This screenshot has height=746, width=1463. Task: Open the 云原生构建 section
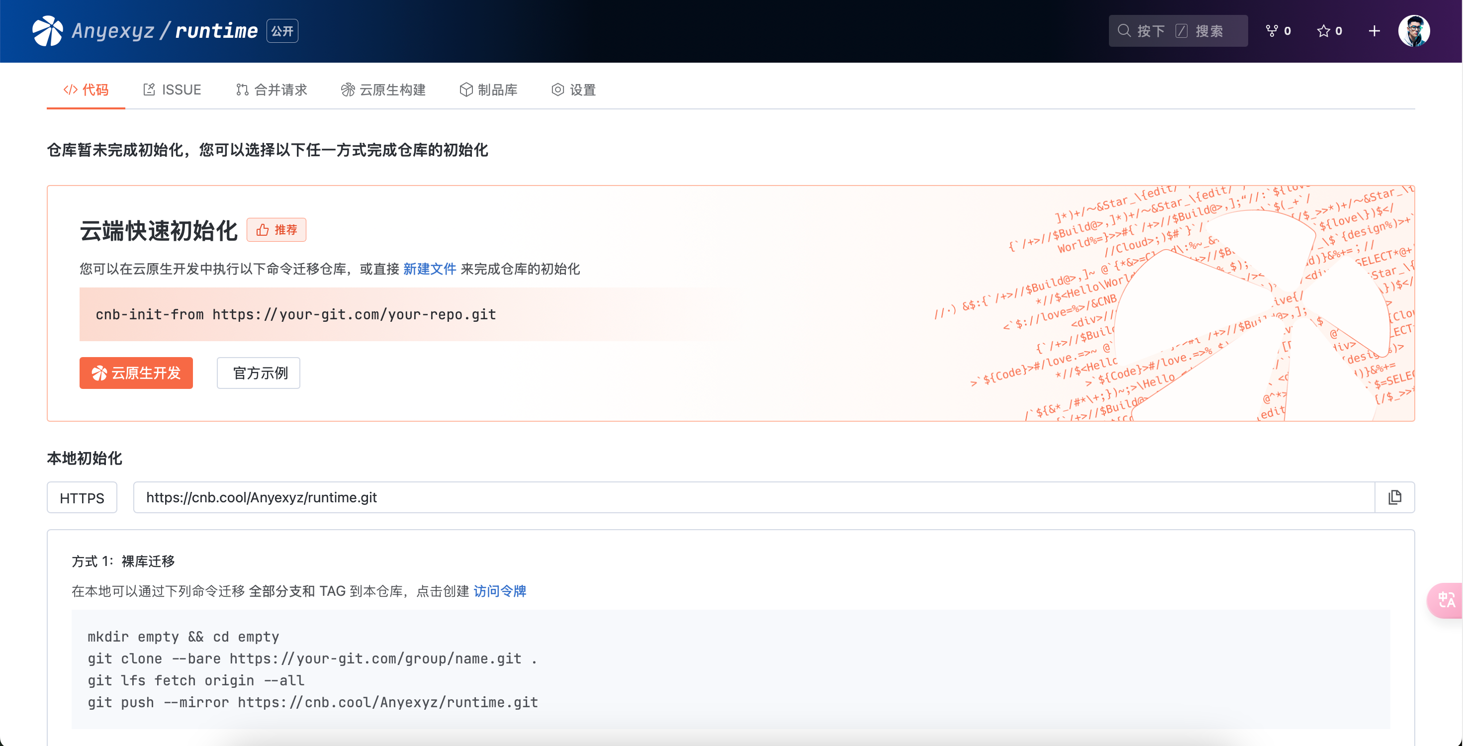(x=383, y=89)
